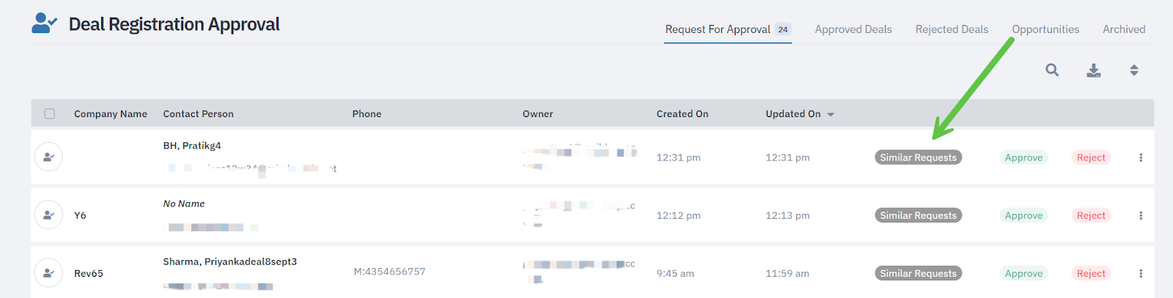The image size is (1173, 298).
Task: Reject the Rev65 deal request
Action: coord(1091,273)
